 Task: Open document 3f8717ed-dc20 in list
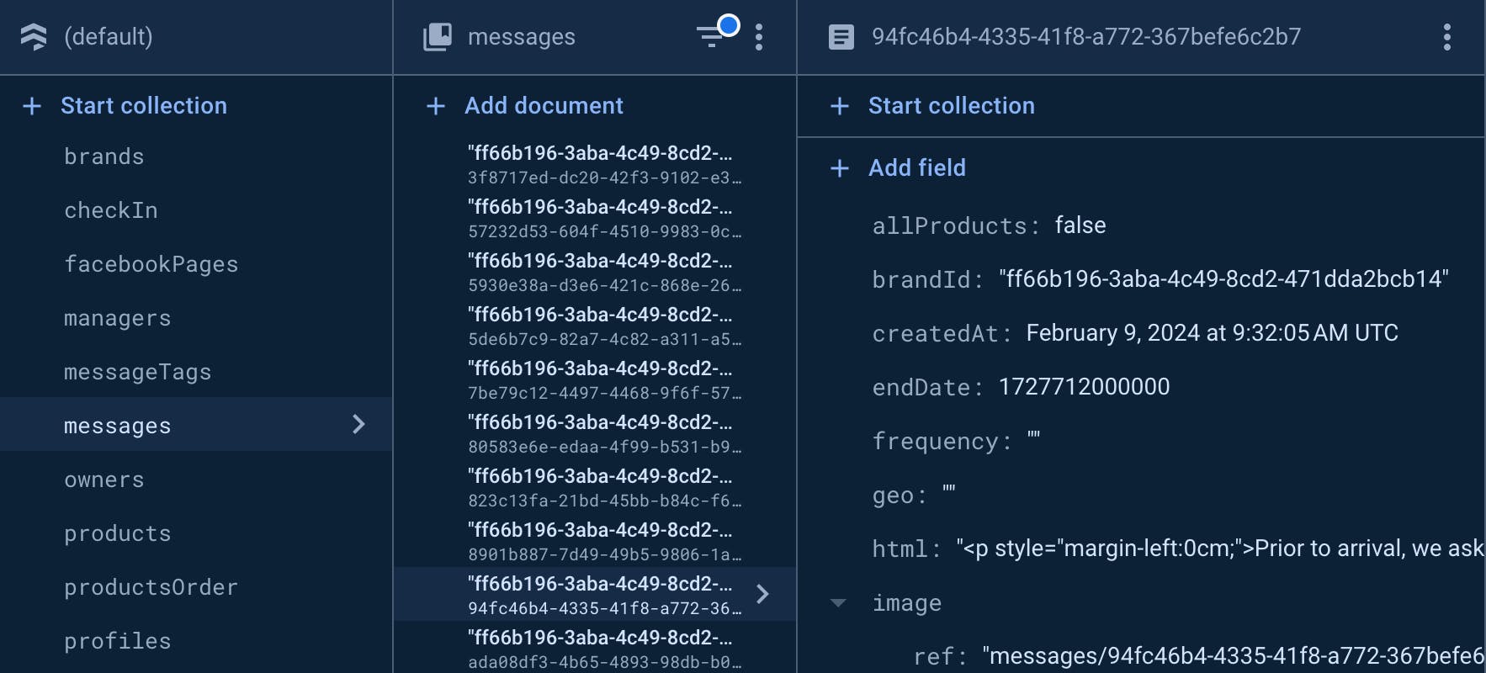tap(603, 165)
